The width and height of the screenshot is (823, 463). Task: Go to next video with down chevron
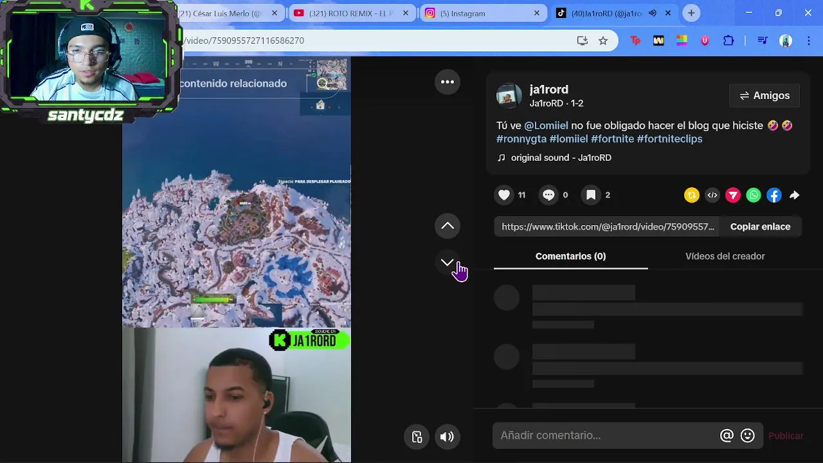(x=448, y=262)
